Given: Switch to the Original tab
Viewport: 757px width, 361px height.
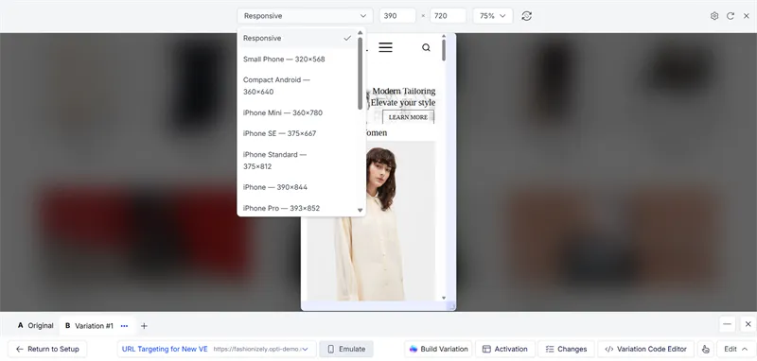Looking at the screenshot, I should 35,326.
